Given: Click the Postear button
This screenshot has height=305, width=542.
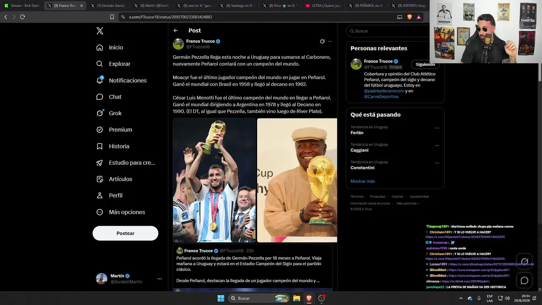Looking at the screenshot, I should [125, 233].
